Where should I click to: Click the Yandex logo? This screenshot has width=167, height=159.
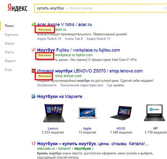(x=18, y=8)
